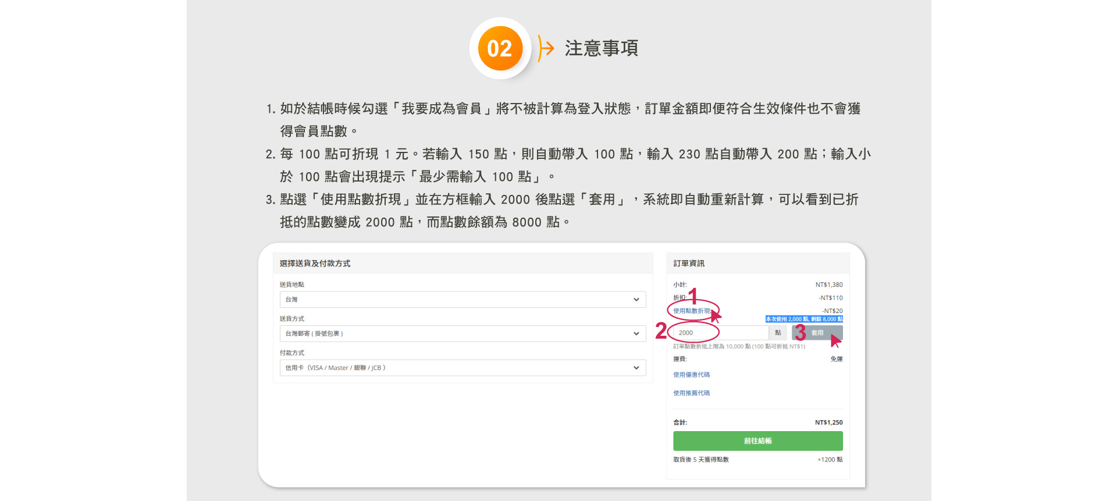Screen dimensions: 1117x501
Task: Click the 選擇送貨及付款方式 panel header
Action: [x=315, y=264]
